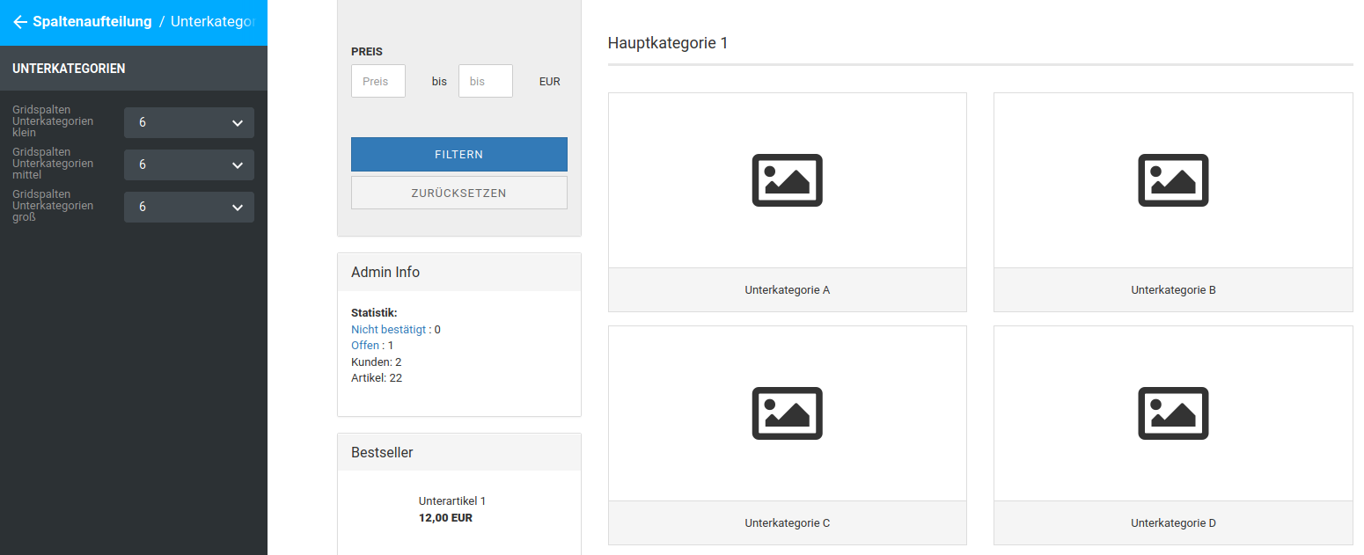Viewport: 1364px width, 555px height.
Task: Click the Unterkategorien section header
Action: [x=69, y=69]
